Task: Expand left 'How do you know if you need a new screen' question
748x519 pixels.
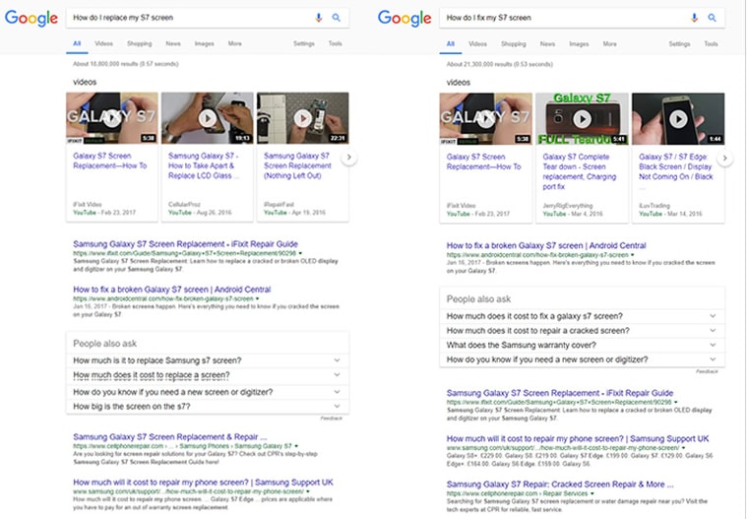Action: (208, 392)
